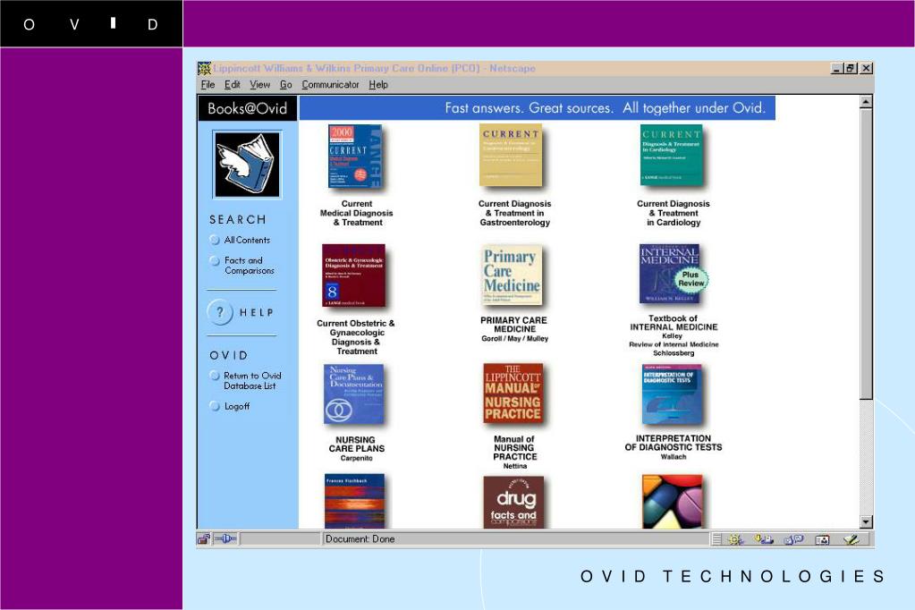The width and height of the screenshot is (915, 610).
Task: Click Textbook of INTERNAL MEDICINE title
Action: (674, 323)
